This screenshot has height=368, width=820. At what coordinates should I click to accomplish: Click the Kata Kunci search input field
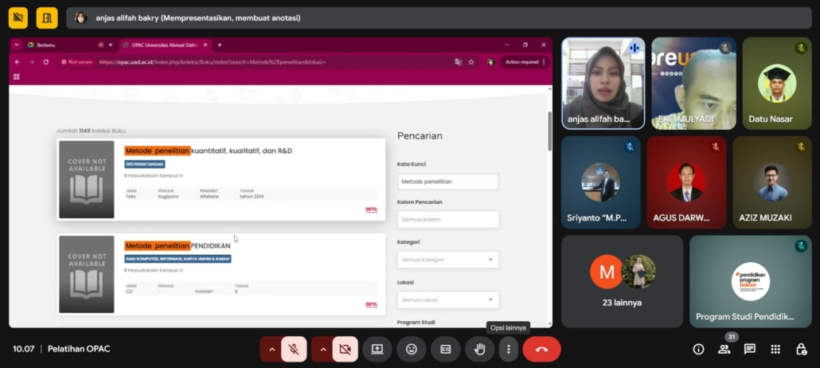(x=447, y=182)
